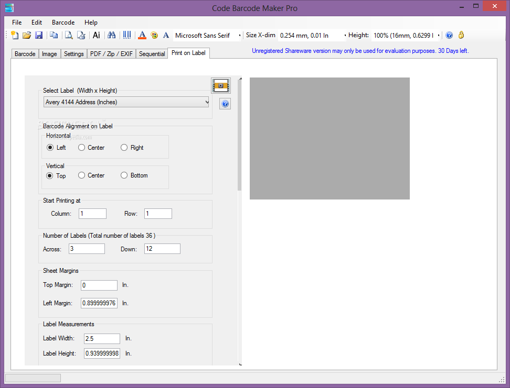Click the gray label preview area
The height and width of the screenshot is (388, 510).
[x=330, y=138]
